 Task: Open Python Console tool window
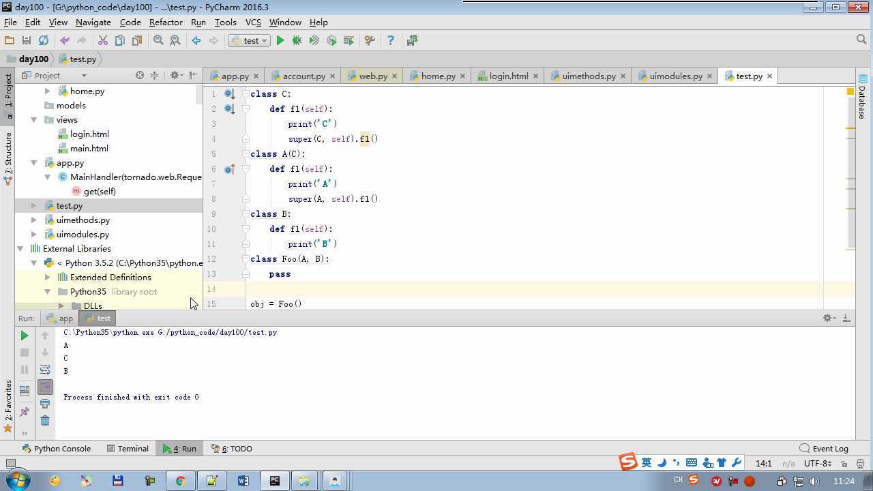tap(57, 449)
